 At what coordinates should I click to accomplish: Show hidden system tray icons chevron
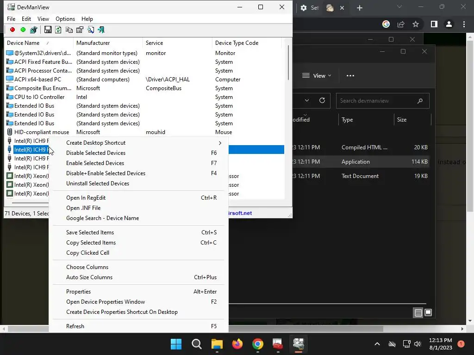point(377,344)
